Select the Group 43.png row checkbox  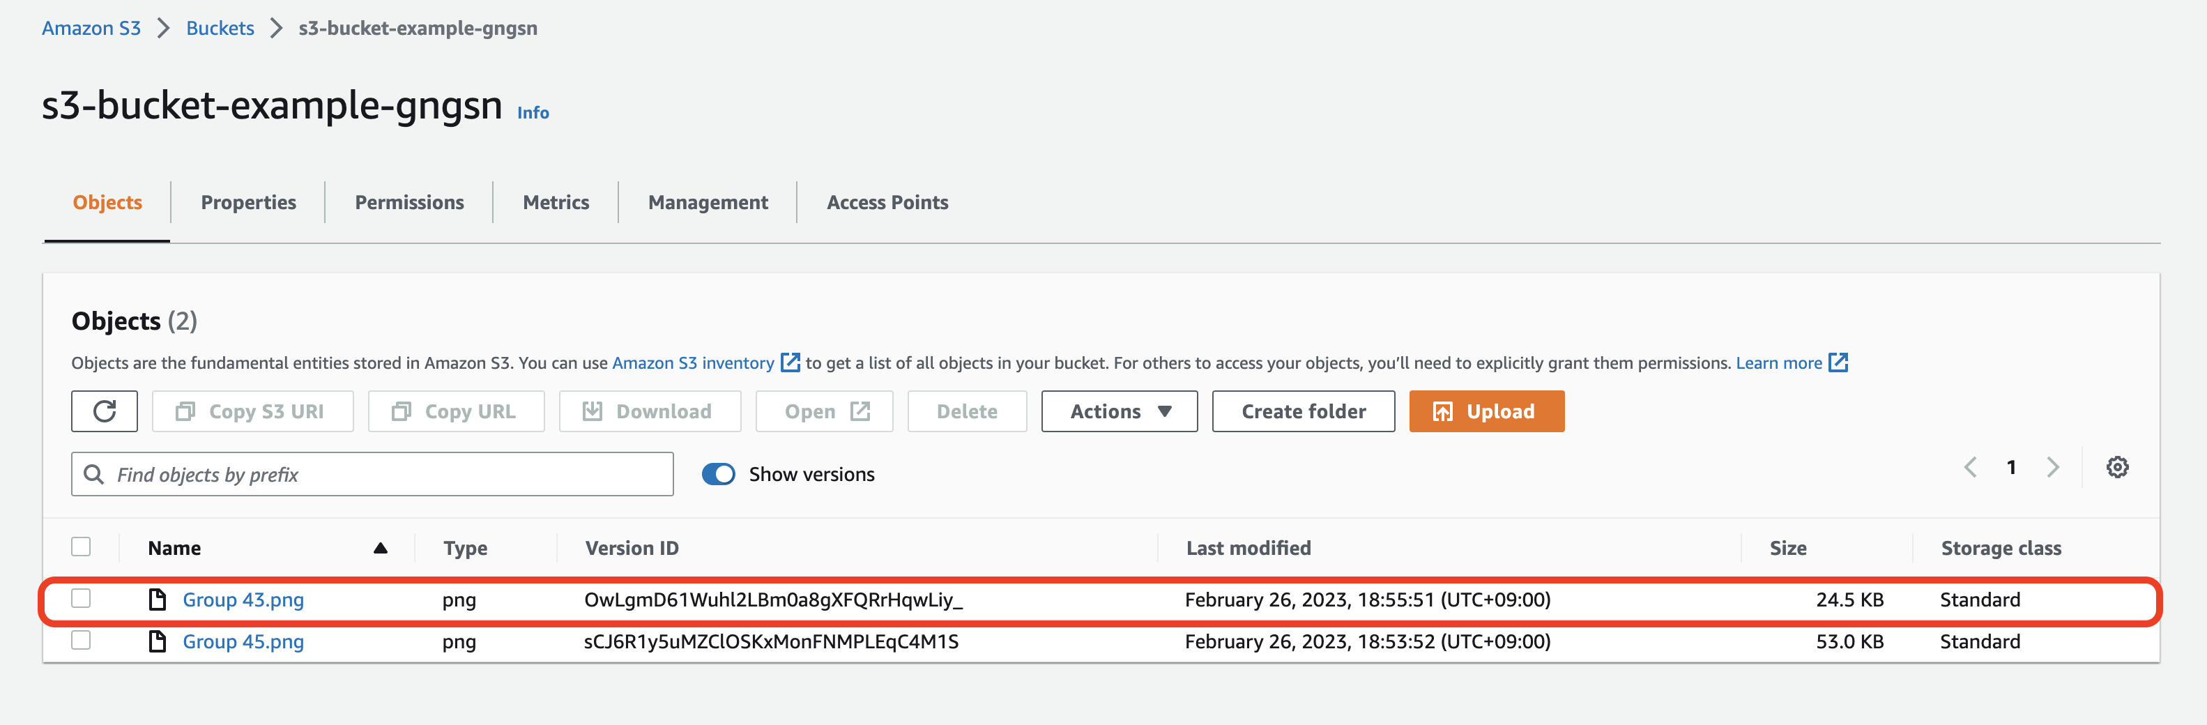(x=82, y=598)
